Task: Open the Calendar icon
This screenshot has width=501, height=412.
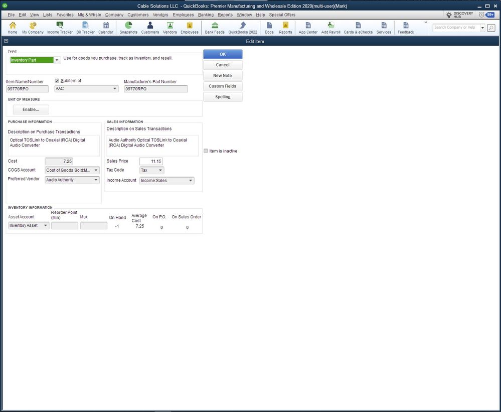Action: click(106, 28)
